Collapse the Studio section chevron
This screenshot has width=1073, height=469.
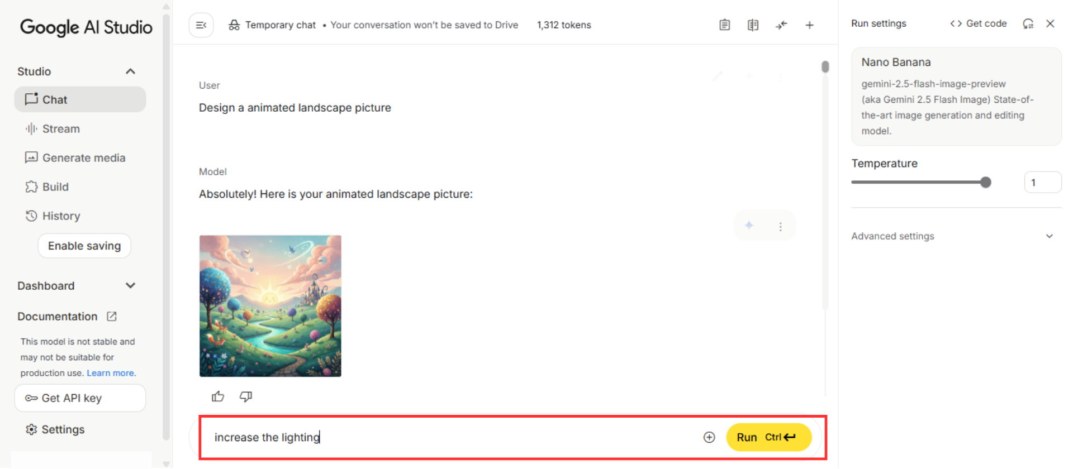(130, 71)
